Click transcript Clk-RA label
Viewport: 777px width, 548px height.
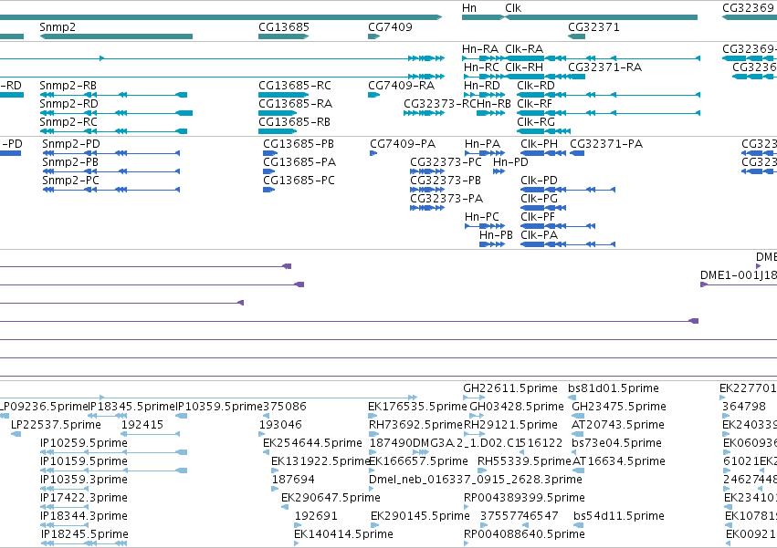tap(524, 48)
